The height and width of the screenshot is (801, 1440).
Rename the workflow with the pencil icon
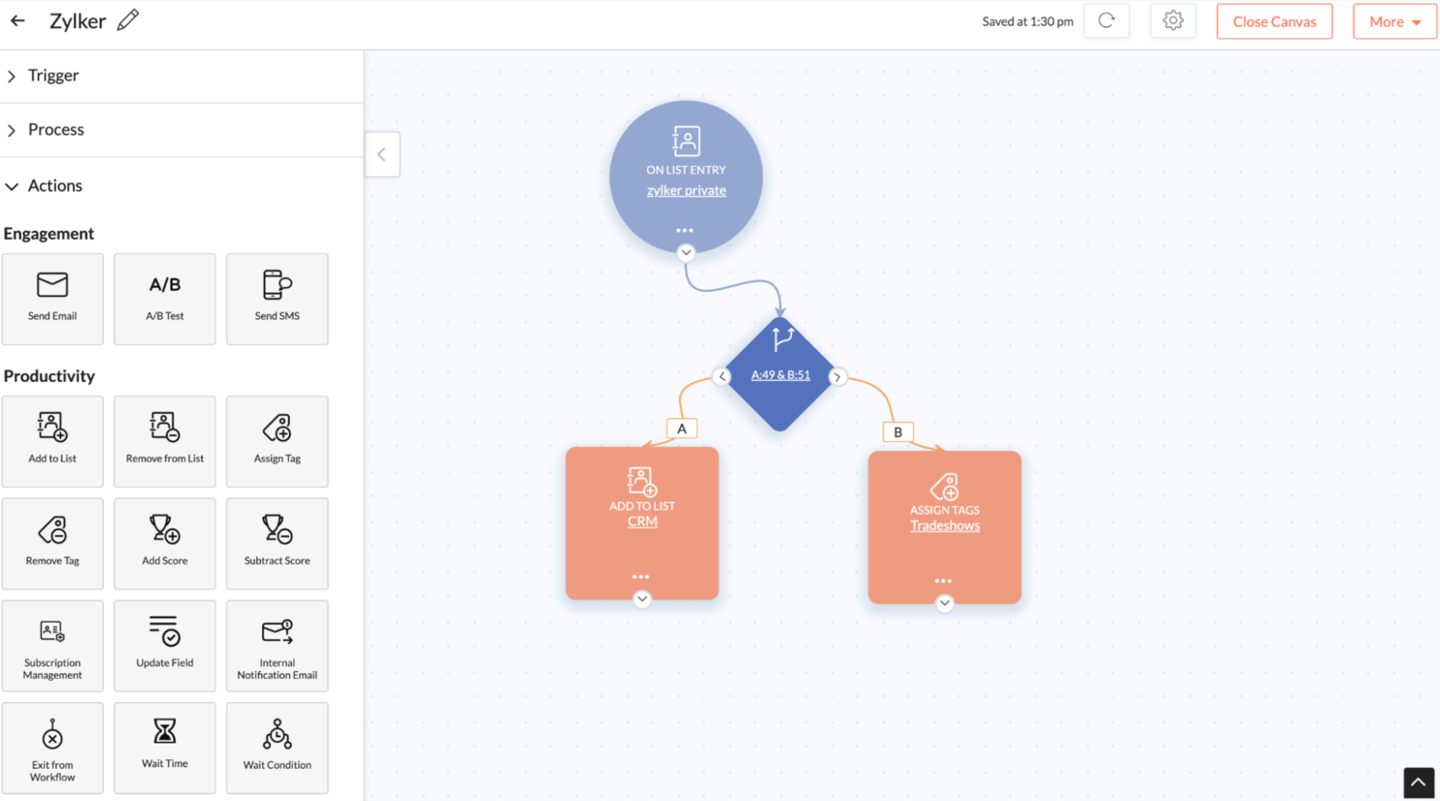point(129,18)
